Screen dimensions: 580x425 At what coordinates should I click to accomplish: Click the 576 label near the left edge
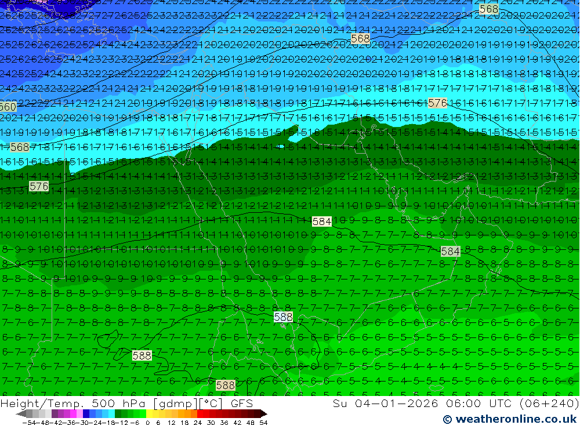pos(39,187)
